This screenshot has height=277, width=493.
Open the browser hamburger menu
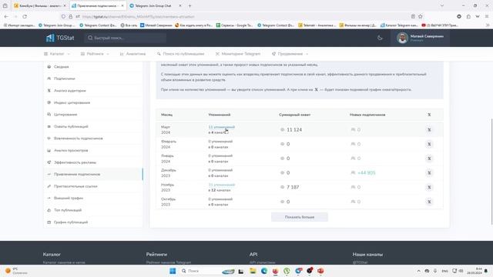tap(487, 16)
